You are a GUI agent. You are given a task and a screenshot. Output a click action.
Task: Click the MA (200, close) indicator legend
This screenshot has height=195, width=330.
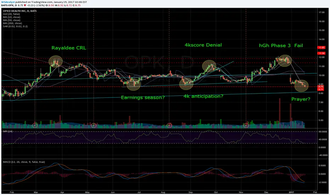12,23
